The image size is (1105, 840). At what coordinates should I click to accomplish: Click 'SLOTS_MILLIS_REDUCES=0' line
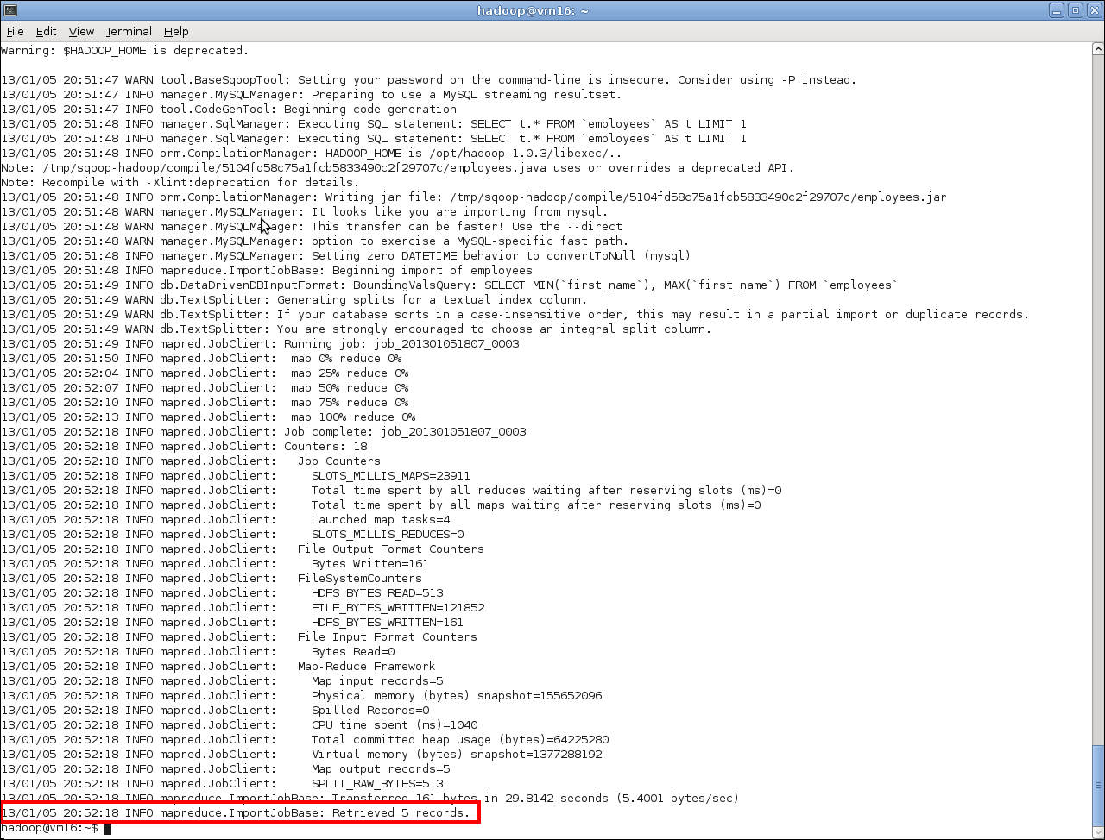232,535
